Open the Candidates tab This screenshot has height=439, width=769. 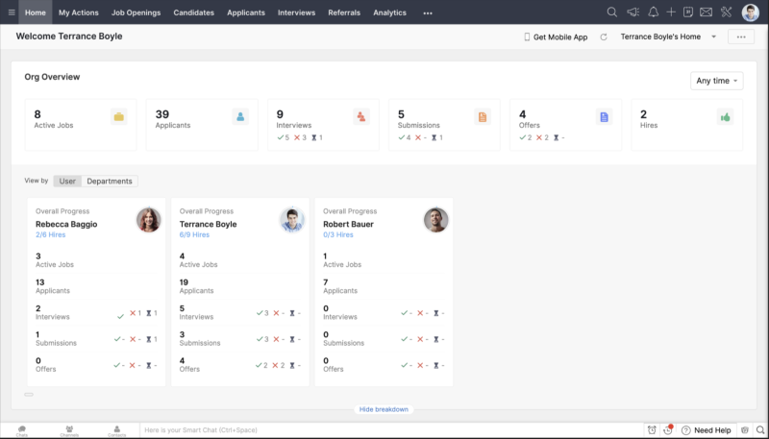[x=194, y=12]
